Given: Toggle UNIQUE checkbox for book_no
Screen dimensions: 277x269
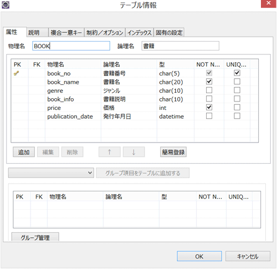Looking at the screenshot, I should (237, 73).
